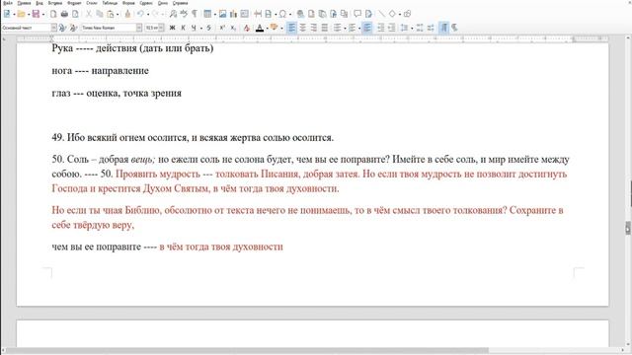
Task: Open the Файл menu
Action: coord(8,3)
